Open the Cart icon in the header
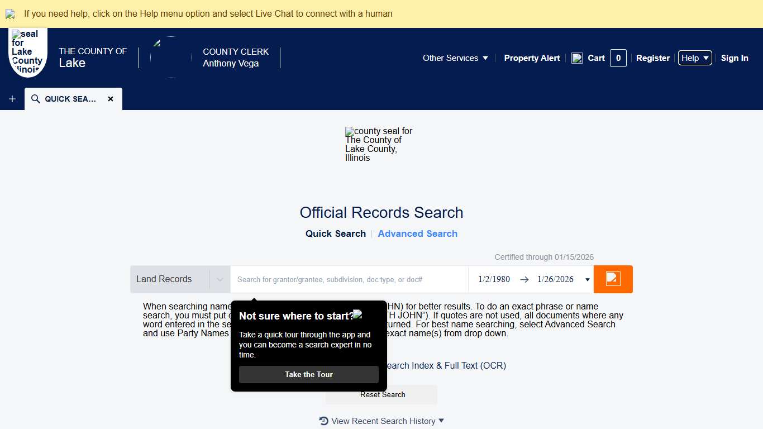Image resolution: width=763 pixels, height=429 pixels. 577,58
